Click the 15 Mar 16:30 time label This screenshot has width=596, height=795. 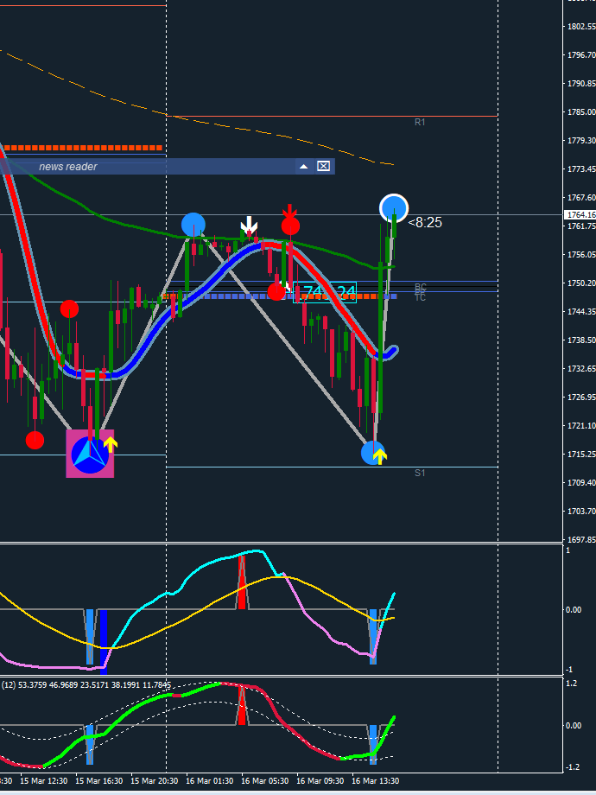click(99, 781)
